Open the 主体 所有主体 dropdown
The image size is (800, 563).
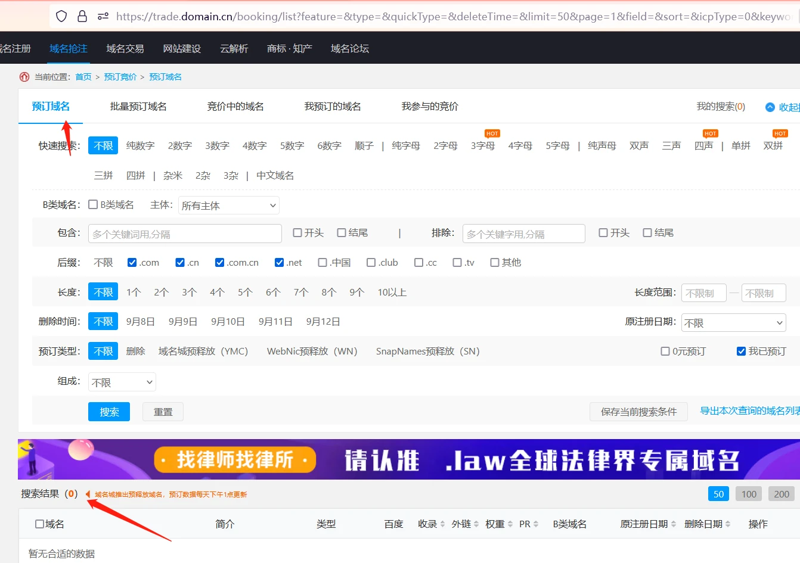229,206
